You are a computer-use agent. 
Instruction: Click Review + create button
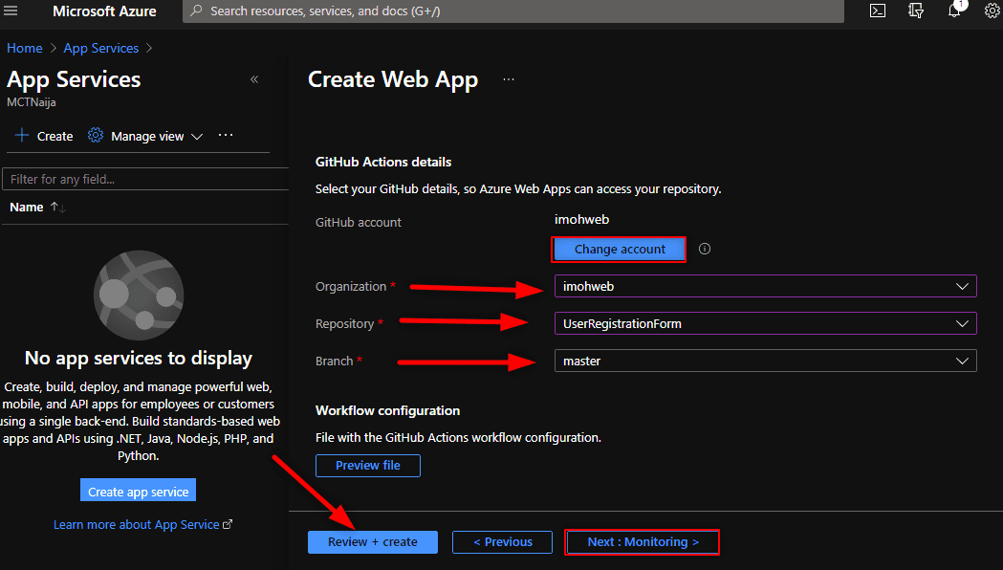[373, 542]
